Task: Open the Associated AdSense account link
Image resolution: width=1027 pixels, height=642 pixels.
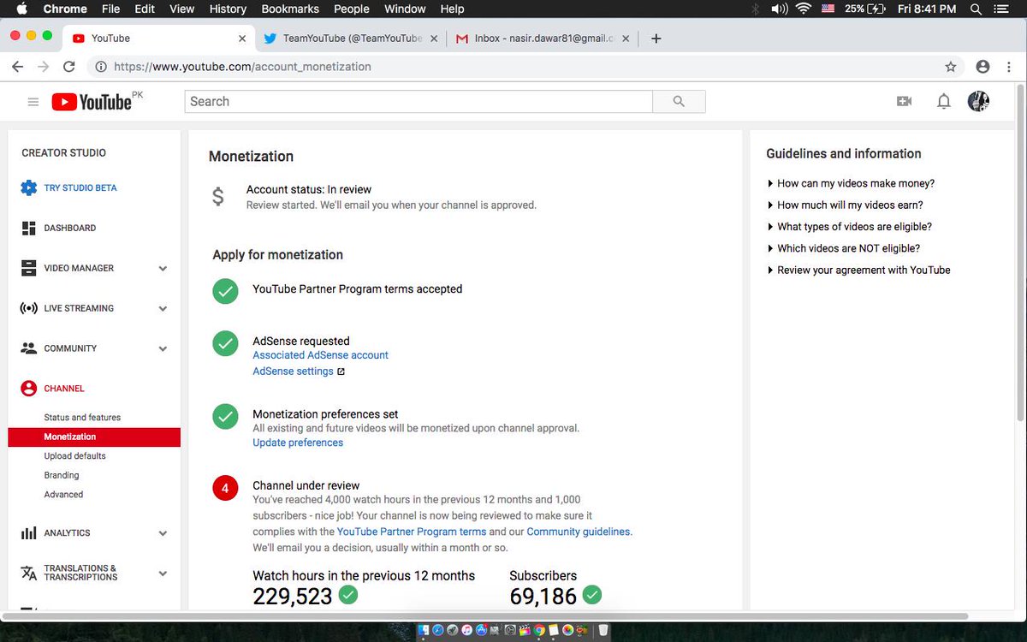Action: point(320,355)
